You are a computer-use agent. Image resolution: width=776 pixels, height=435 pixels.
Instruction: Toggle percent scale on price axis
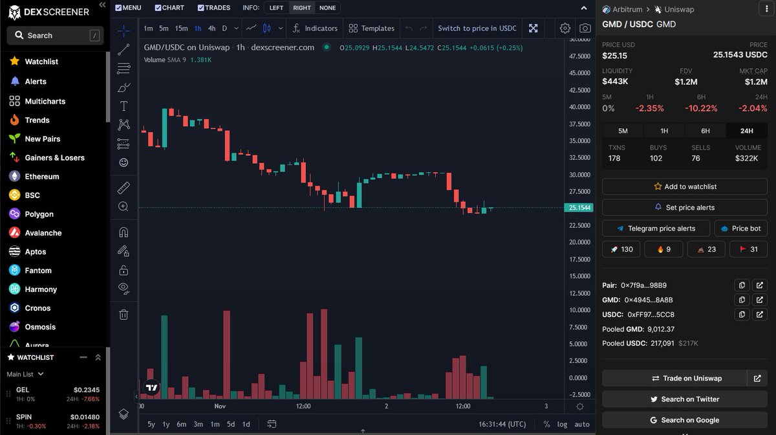pos(546,425)
